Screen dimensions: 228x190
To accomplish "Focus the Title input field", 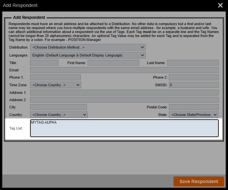I will (44, 63).
